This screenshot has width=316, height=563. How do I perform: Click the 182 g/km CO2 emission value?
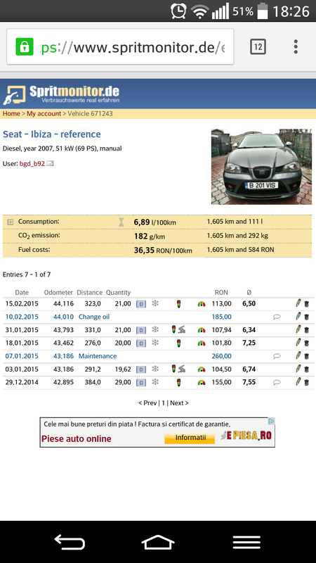(x=150, y=236)
